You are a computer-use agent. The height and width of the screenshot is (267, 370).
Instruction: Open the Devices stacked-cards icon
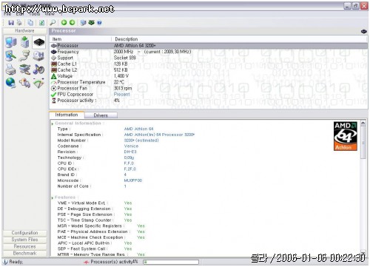coord(25,70)
